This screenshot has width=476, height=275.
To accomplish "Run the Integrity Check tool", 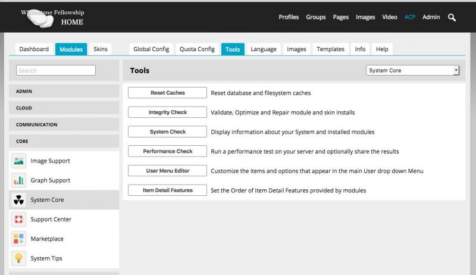I will tap(167, 112).
